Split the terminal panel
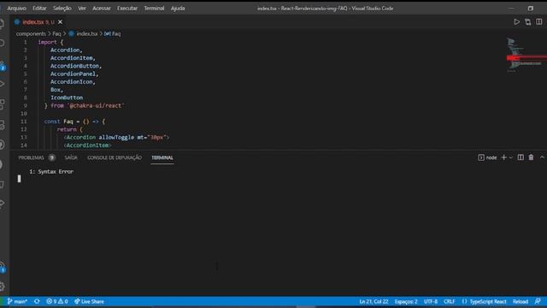Viewport: 547px width, 308px height. [x=521, y=157]
